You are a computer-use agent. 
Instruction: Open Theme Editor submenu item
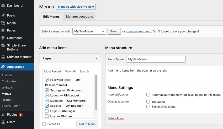pos(11,106)
